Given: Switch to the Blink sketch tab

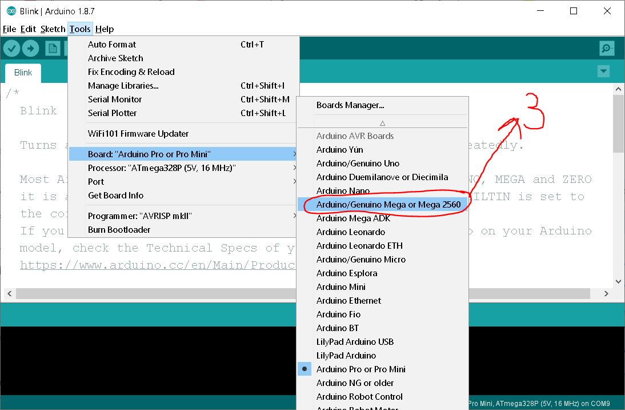Looking at the screenshot, I should [x=23, y=73].
